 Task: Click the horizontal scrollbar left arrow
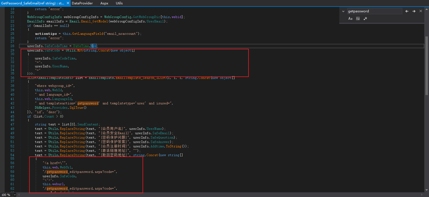(x=19, y=195)
